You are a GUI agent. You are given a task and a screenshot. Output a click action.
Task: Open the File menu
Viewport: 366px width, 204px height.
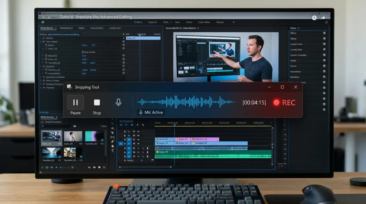[x=41, y=17]
